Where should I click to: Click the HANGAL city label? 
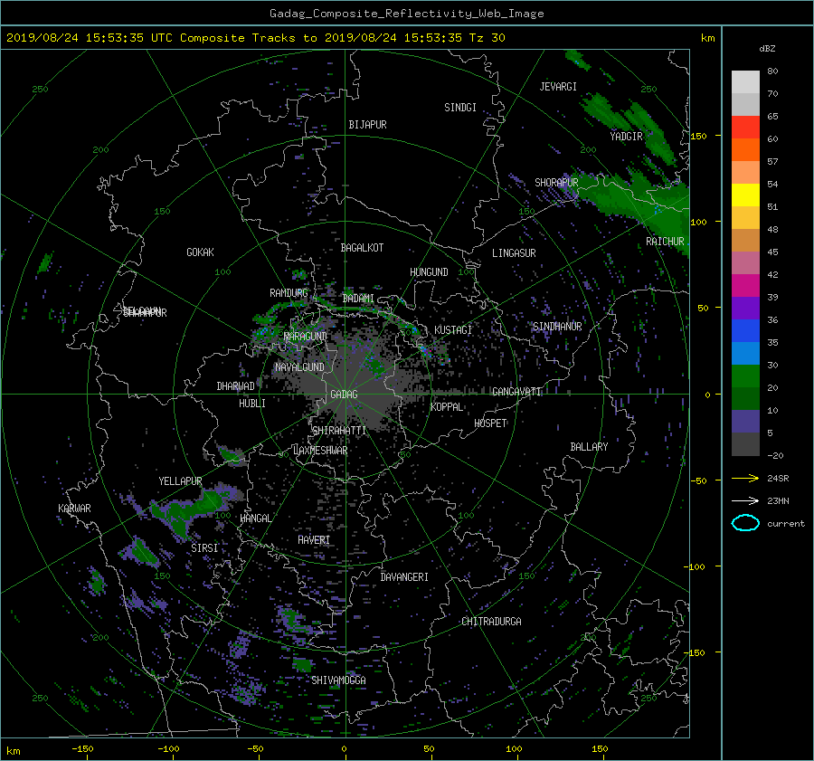(x=255, y=518)
